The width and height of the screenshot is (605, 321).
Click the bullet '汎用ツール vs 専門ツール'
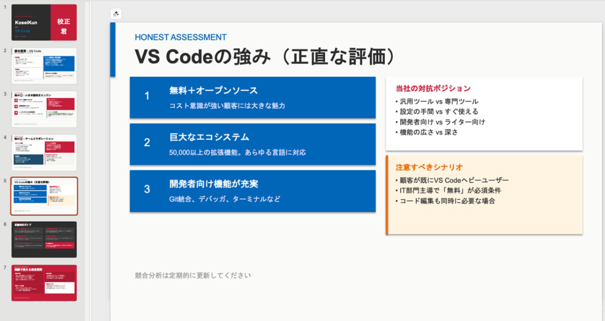437,101
